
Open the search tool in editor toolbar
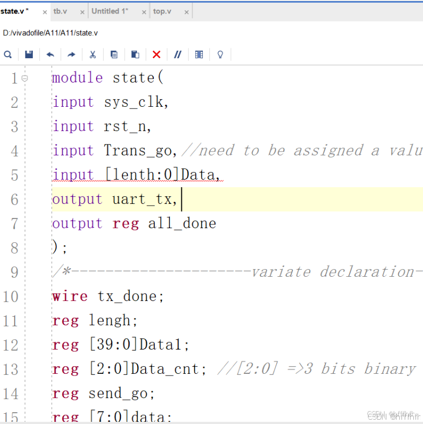tap(8, 55)
